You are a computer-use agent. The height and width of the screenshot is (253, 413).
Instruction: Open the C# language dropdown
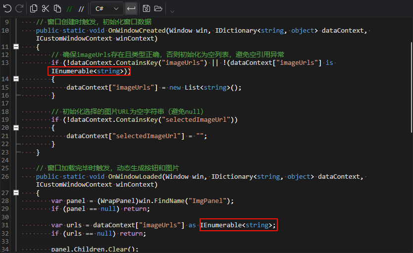tap(106, 9)
